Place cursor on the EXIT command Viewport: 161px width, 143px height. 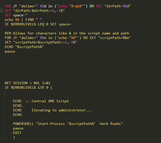pos(17,133)
